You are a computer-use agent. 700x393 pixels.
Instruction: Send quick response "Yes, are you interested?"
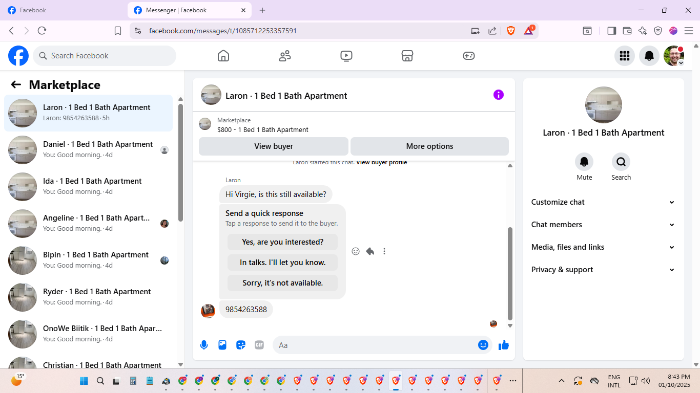coord(283,242)
